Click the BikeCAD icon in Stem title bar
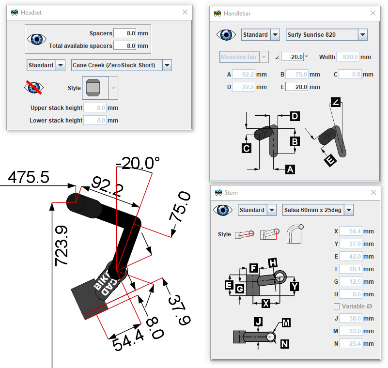Image resolution: width=388 pixels, height=368 pixels. [218, 192]
